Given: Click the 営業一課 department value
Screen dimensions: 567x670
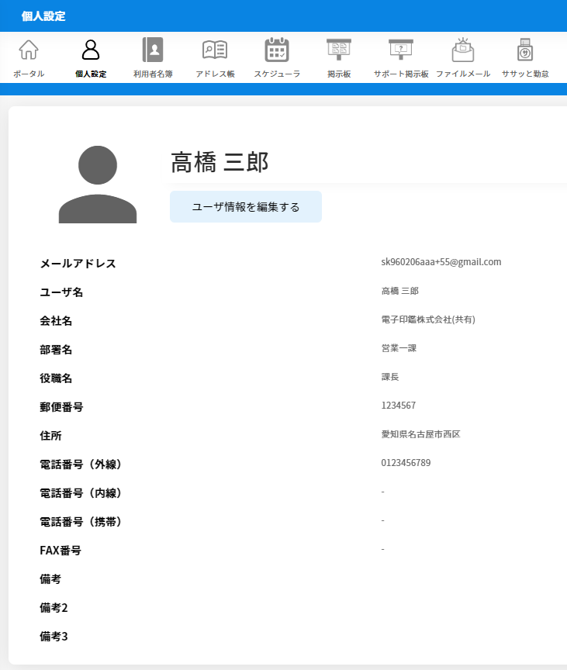Looking at the screenshot, I should pyautogui.click(x=399, y=348).
